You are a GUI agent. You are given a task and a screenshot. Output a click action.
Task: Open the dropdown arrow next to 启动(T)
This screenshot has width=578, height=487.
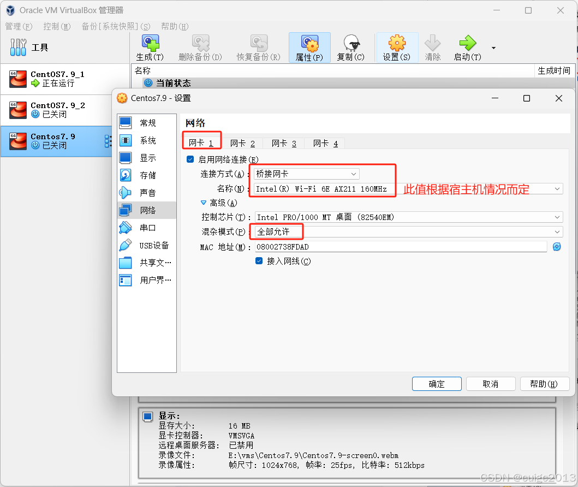coord(493,48)
